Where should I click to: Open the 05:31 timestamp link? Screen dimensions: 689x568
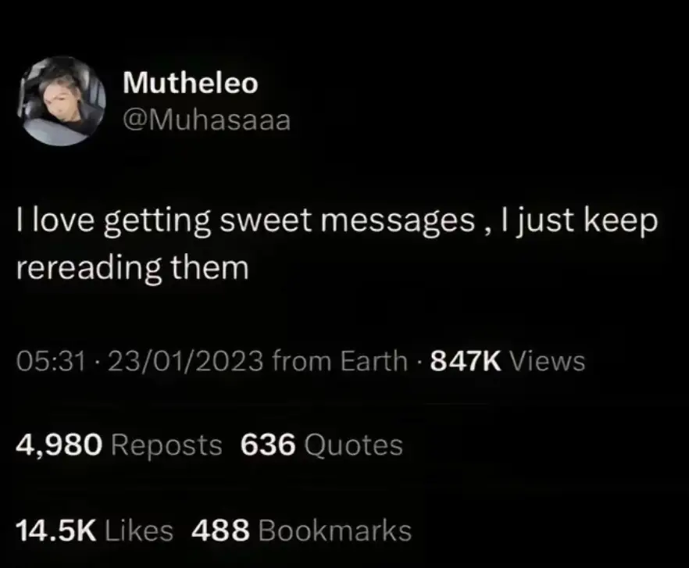pyautogui.click(x=51, y=361)
